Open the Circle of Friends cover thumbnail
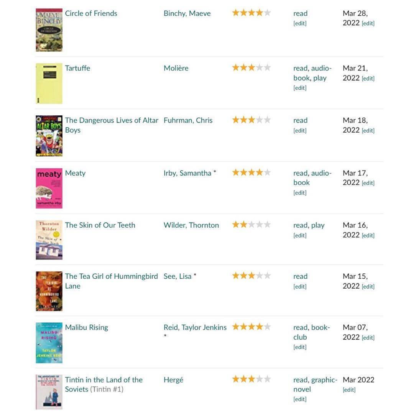This screenshot has width=414, height=414. pos(49,30)
